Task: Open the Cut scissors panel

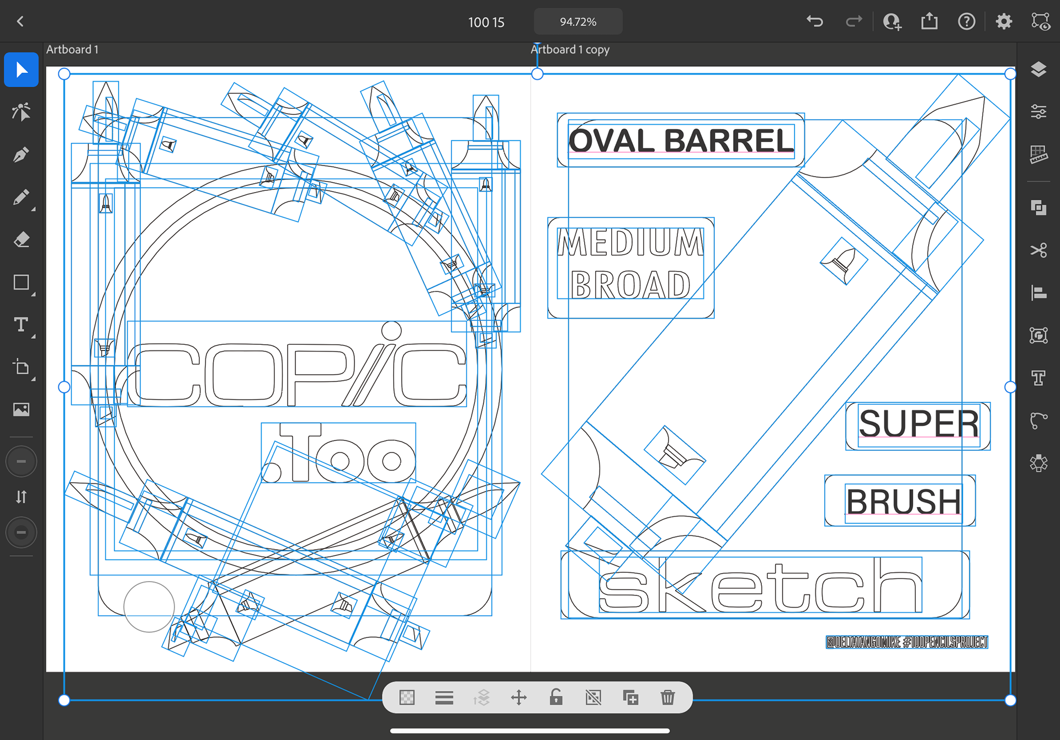Action: coord(1038,250)
